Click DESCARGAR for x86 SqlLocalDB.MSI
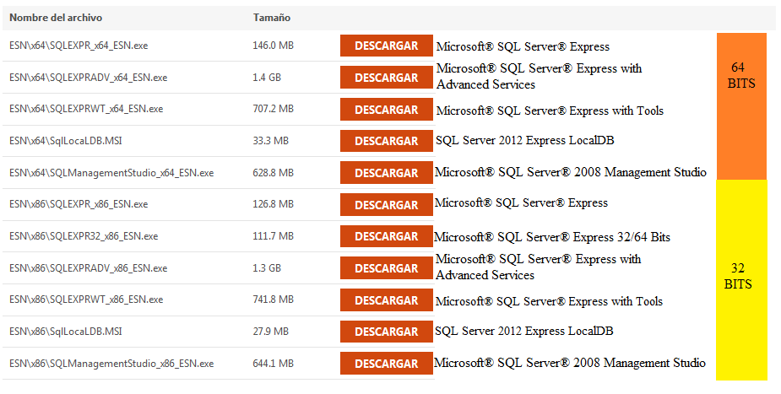 pos(386,332)
